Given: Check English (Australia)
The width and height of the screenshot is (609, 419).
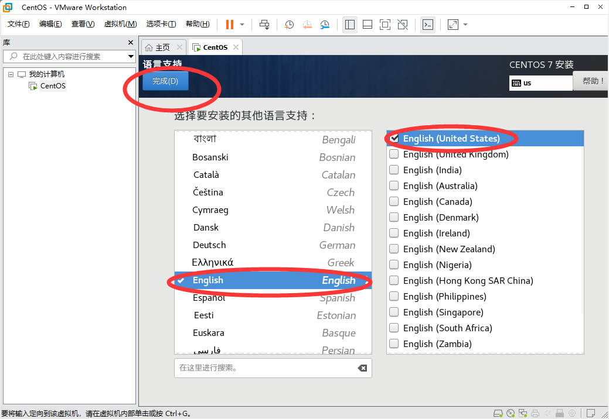Looking at the screenshot, I should coord(394,186).
